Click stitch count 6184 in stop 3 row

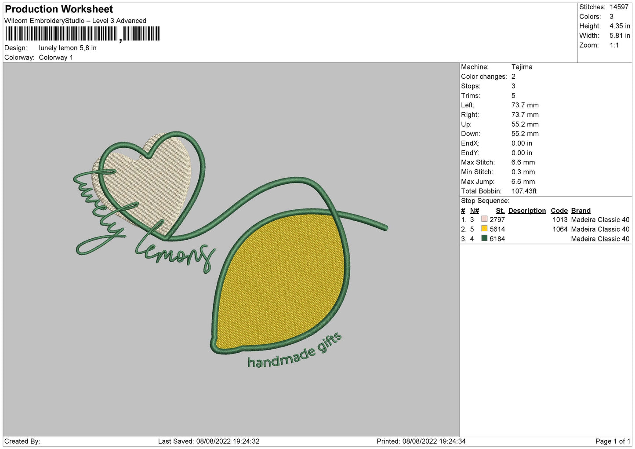pyautogui.click(x=497, y=239)
